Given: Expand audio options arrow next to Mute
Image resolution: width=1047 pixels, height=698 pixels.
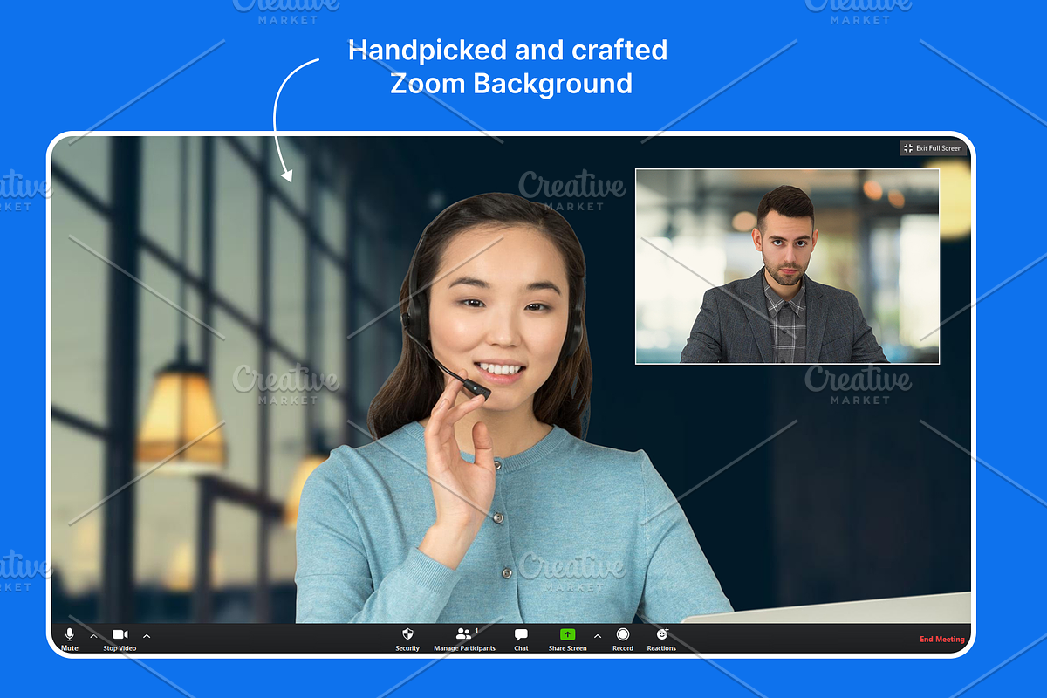Looking at the screenshot, I should coord(94,636).
